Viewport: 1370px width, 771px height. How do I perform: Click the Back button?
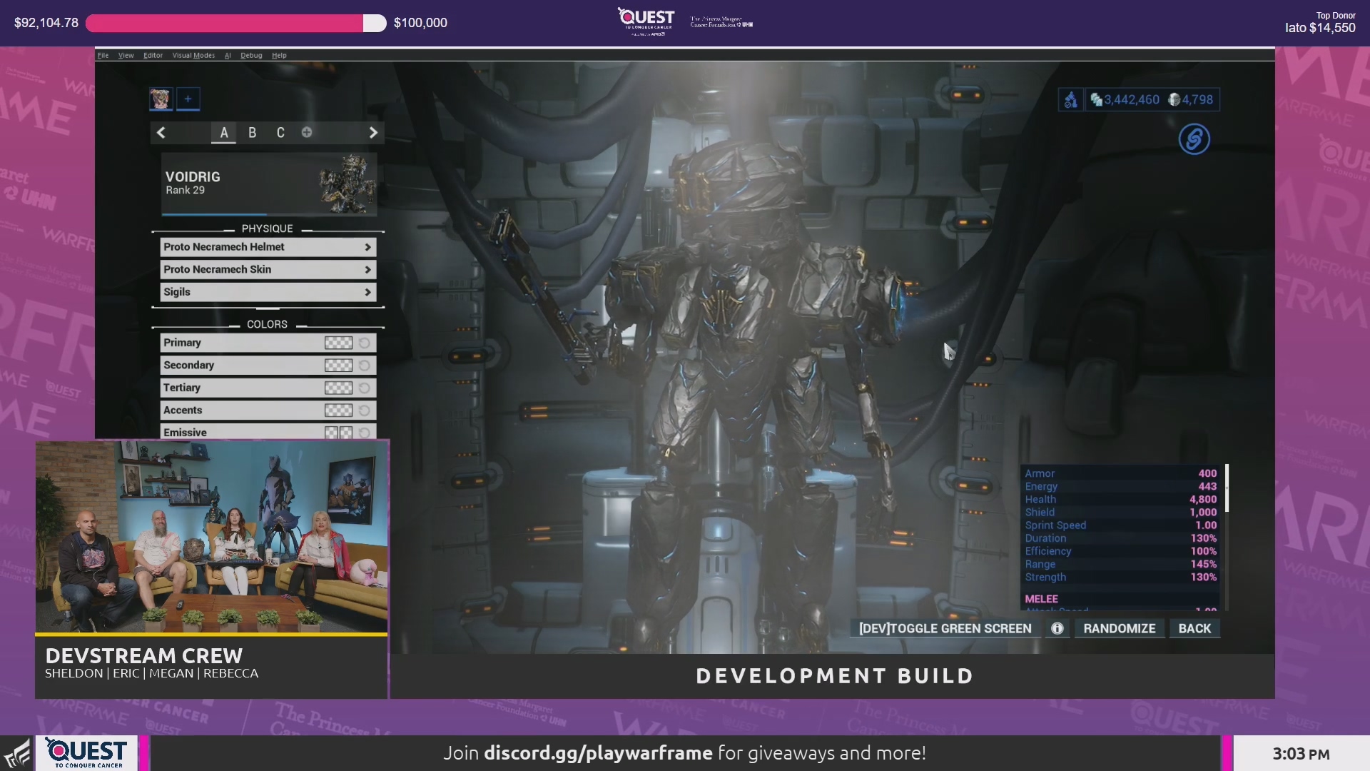[x=1194, y=628]
